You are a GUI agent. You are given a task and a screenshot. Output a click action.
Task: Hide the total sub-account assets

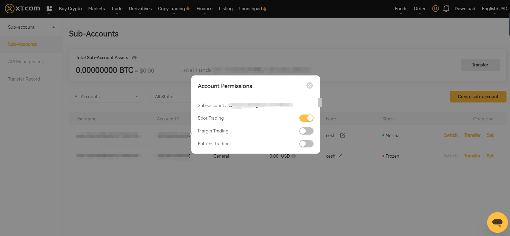[x=134, y=58]
